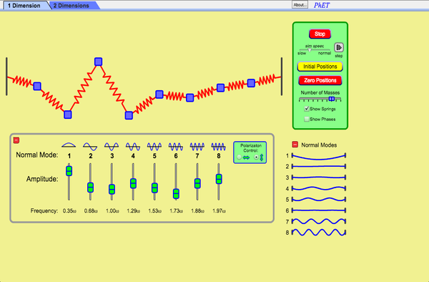Click the 0.35ω frequency value
Screen dimensions: 429x282
[69, 211]
